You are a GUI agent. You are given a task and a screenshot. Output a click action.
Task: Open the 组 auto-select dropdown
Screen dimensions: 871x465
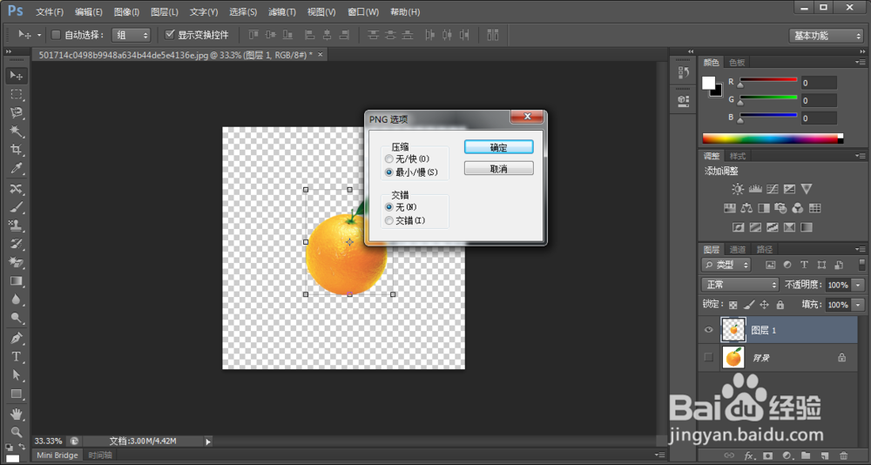tap(132, 35)
